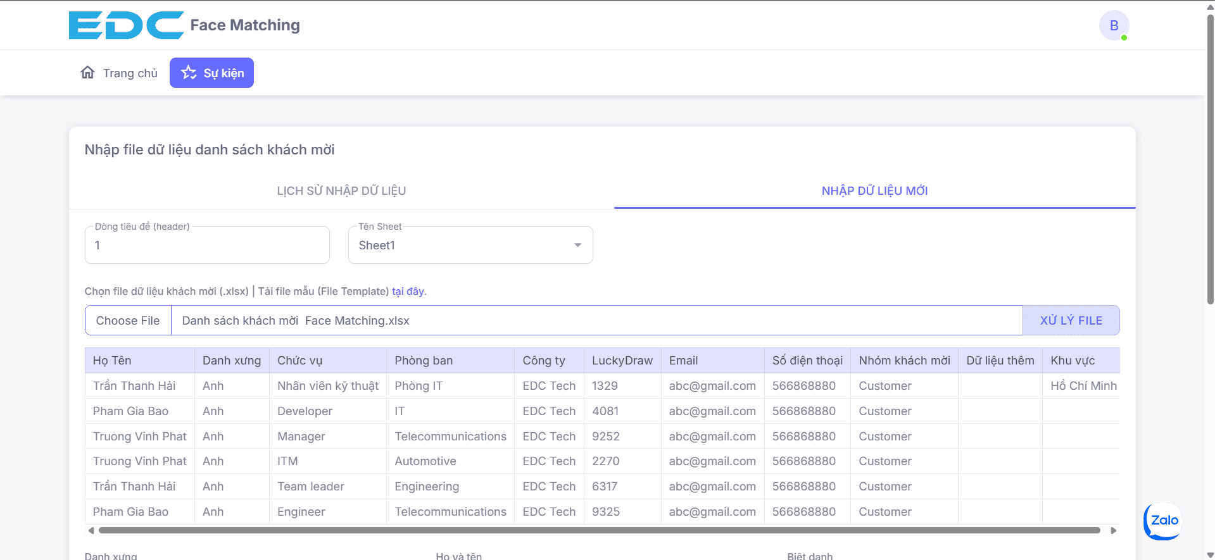Click the Nhập file dữ liệu danh sách heading
Screen dimensions: 1215x560
[210, 150]
